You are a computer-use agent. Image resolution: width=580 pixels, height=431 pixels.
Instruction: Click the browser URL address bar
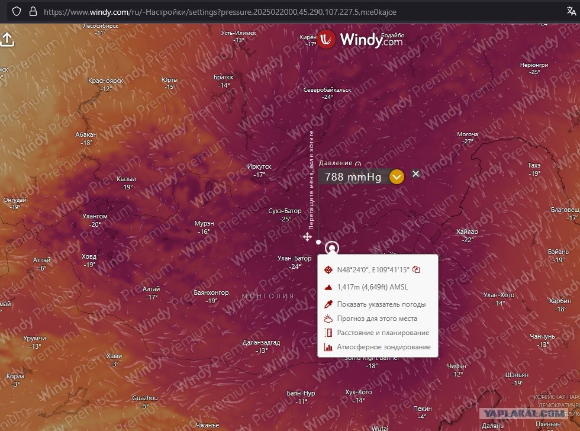(220, 12)
